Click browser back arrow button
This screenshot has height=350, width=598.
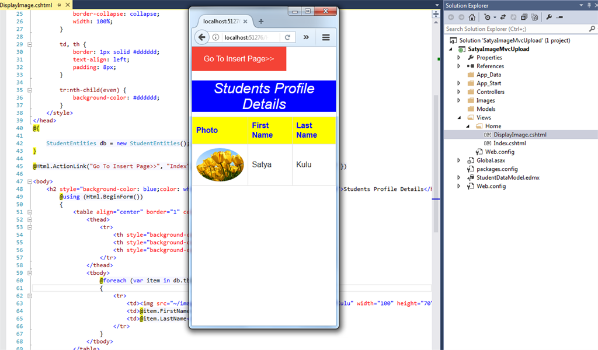[x=201, y=37]
